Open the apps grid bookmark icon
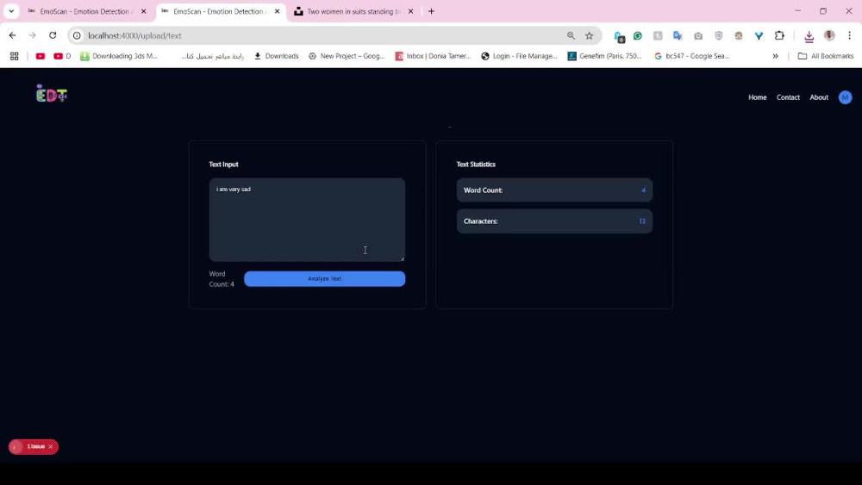 point(15,56)
